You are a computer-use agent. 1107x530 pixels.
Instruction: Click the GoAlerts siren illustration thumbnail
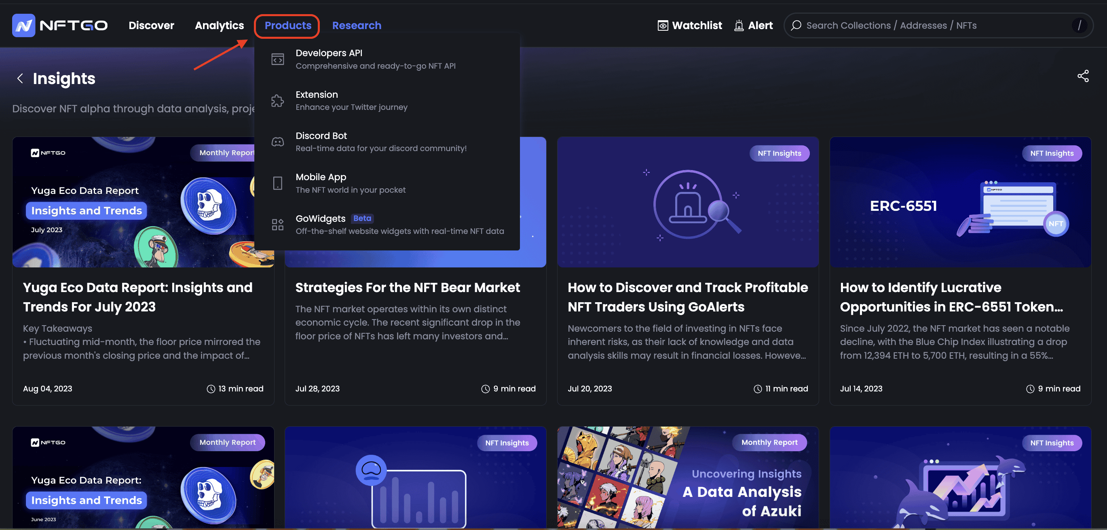688,202
